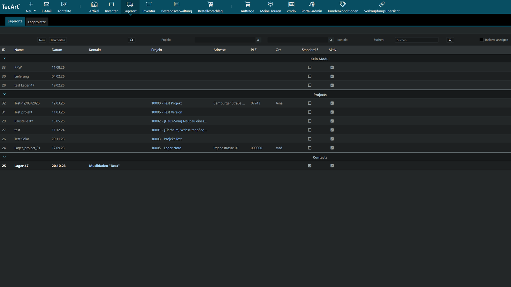
Task: Open the E-Mail envelope icon
Action: click(47, 4)
